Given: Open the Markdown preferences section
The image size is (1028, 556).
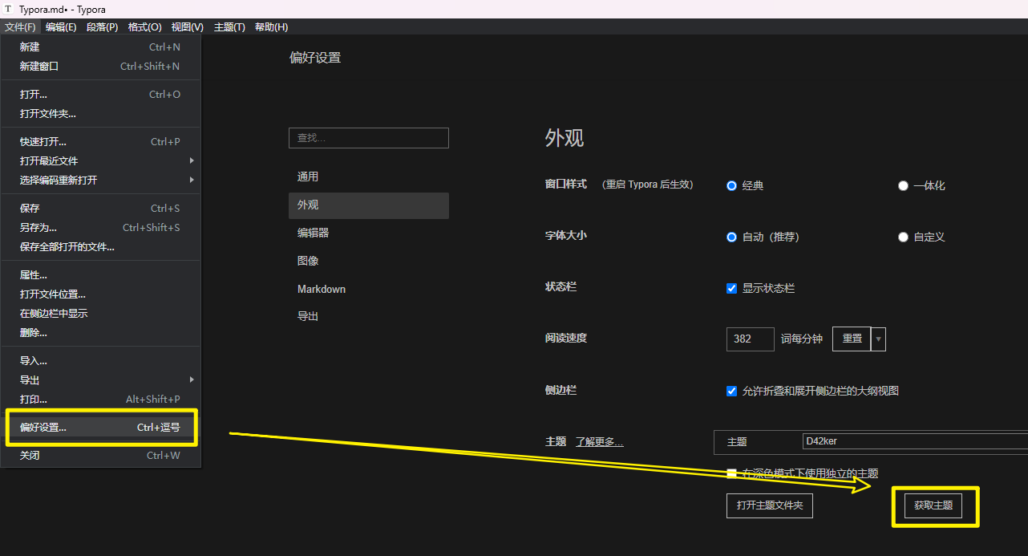Looking at the screenshot, I should [322, 289].
